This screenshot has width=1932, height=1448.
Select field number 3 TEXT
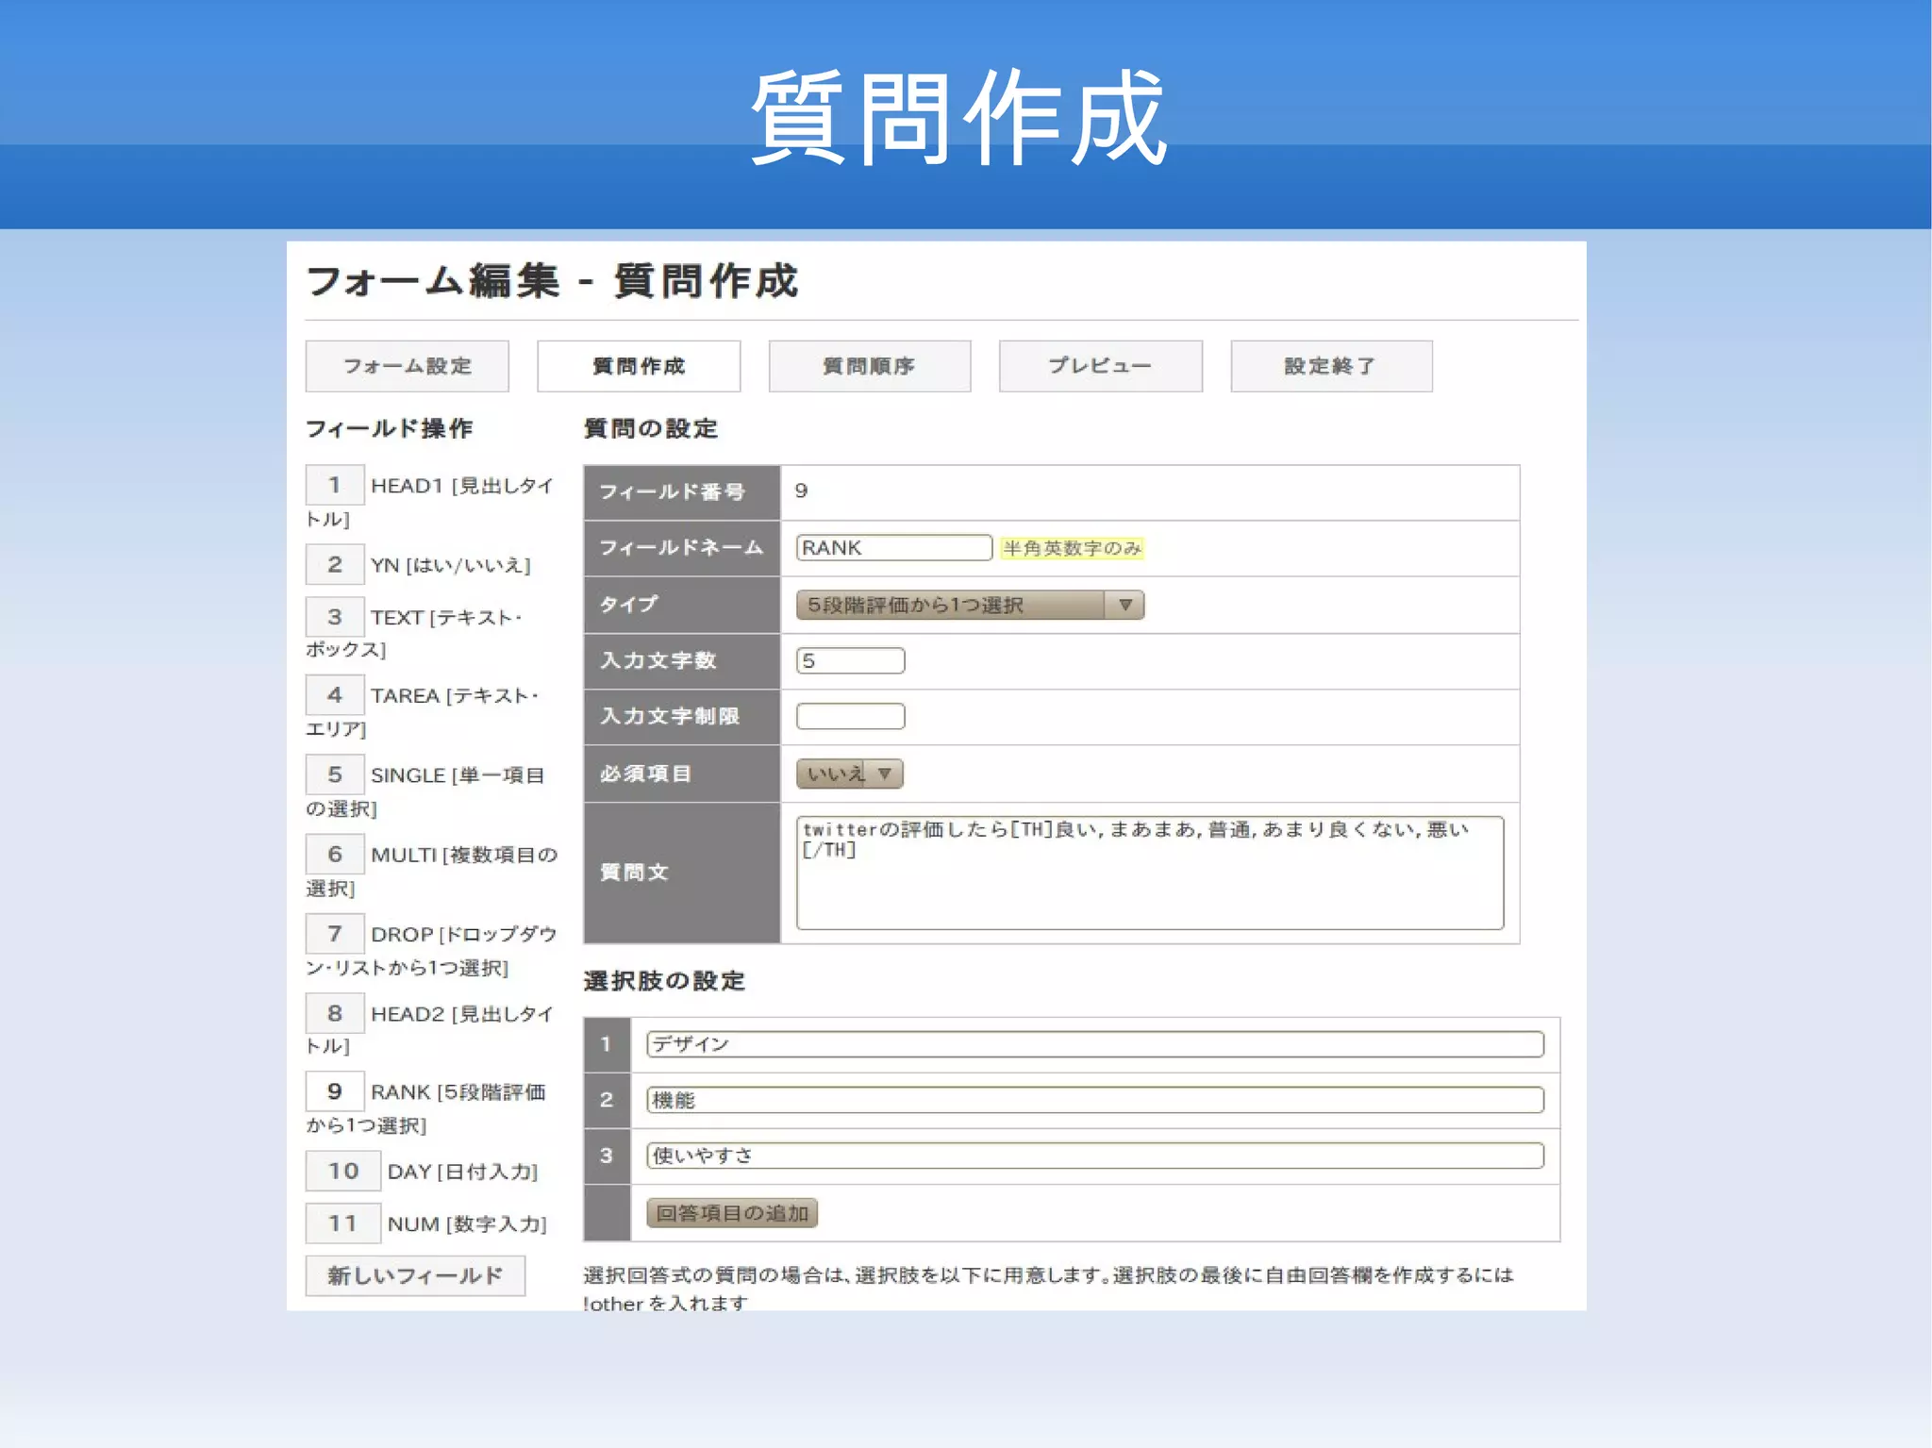pyautogui.click(x=335, y=617)
